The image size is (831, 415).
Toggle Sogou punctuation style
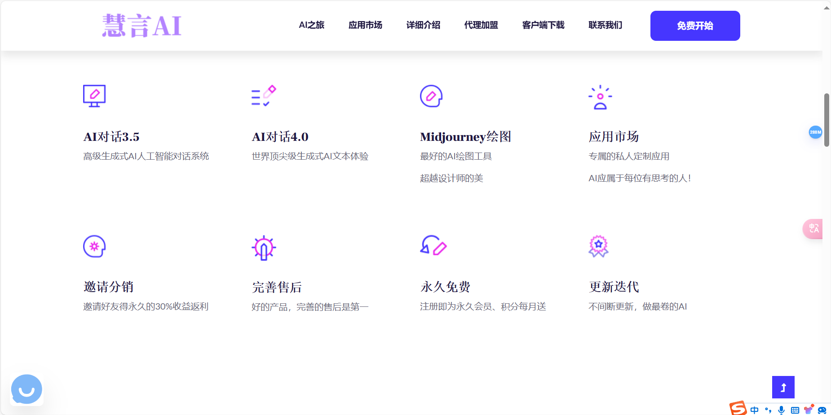769,410
